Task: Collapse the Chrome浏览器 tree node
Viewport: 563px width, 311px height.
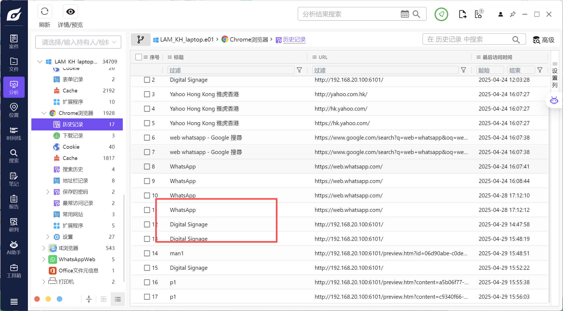Action: (x=44, y=113)
